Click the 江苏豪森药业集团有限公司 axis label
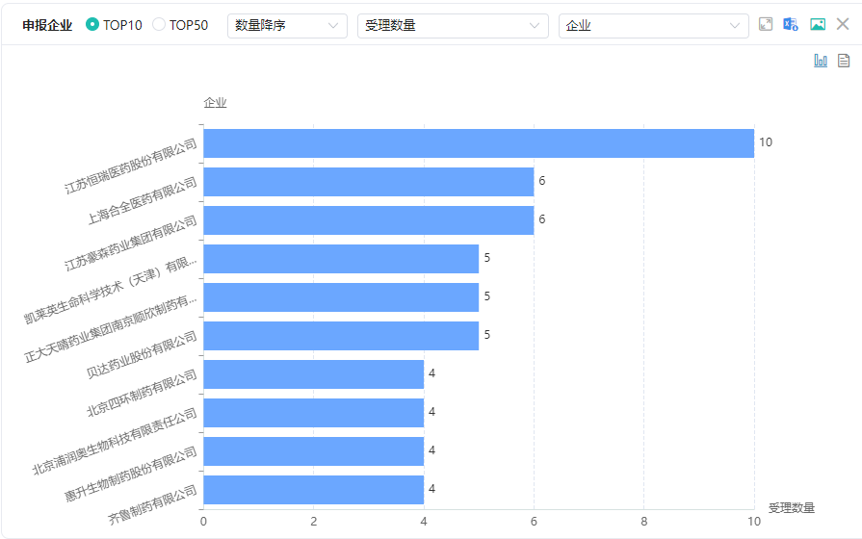This screenshot has width=862, height=539. click(x=131, y=243)
